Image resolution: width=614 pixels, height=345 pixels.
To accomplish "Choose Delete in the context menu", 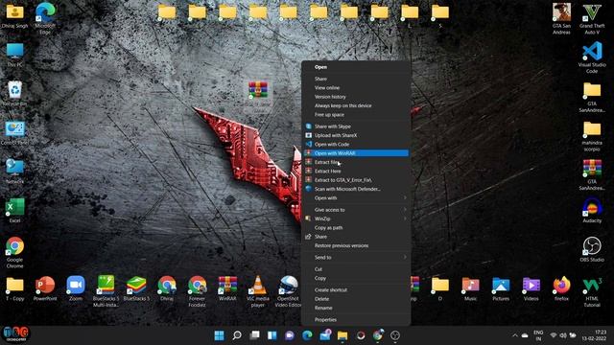I will (x=356, y=299).
